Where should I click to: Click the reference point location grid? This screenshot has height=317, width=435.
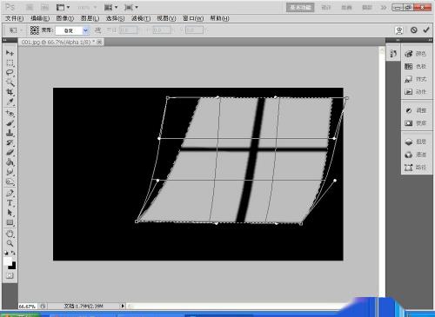coord(35,30)
